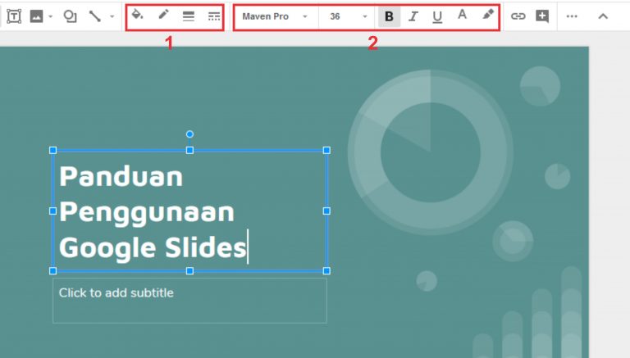The width and height of the screenshot is (630, 358).
Task: Select the Line tool
Action: point(95,16)
